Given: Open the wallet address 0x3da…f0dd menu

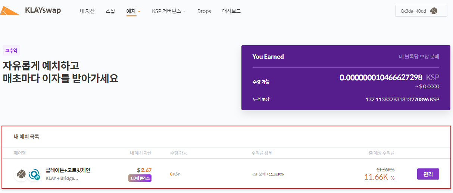Looking at the screenshot, I should coord(413,11).
